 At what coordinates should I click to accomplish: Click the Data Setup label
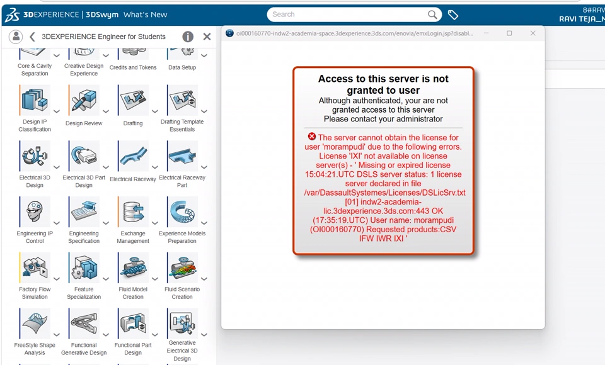pos(182,67)
